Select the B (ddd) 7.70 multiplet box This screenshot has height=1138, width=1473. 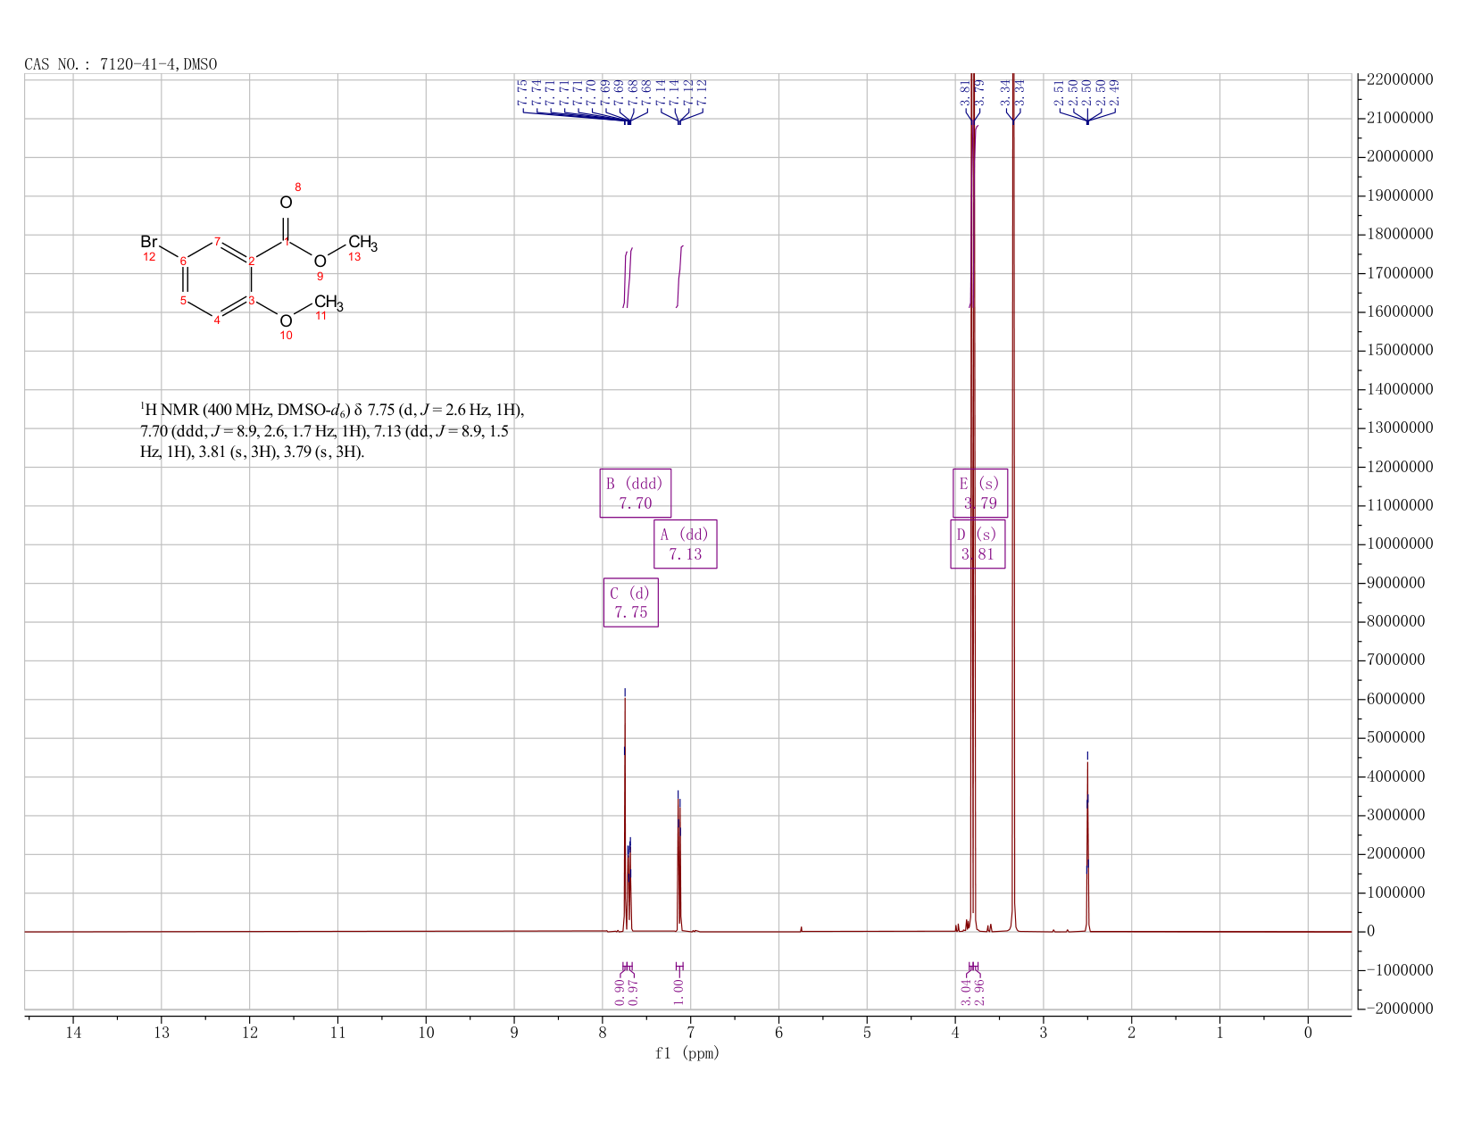pyautogui.click(x=636, y=494)
